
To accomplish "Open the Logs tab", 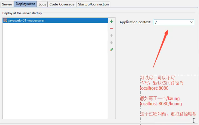I will coord(43,4).
